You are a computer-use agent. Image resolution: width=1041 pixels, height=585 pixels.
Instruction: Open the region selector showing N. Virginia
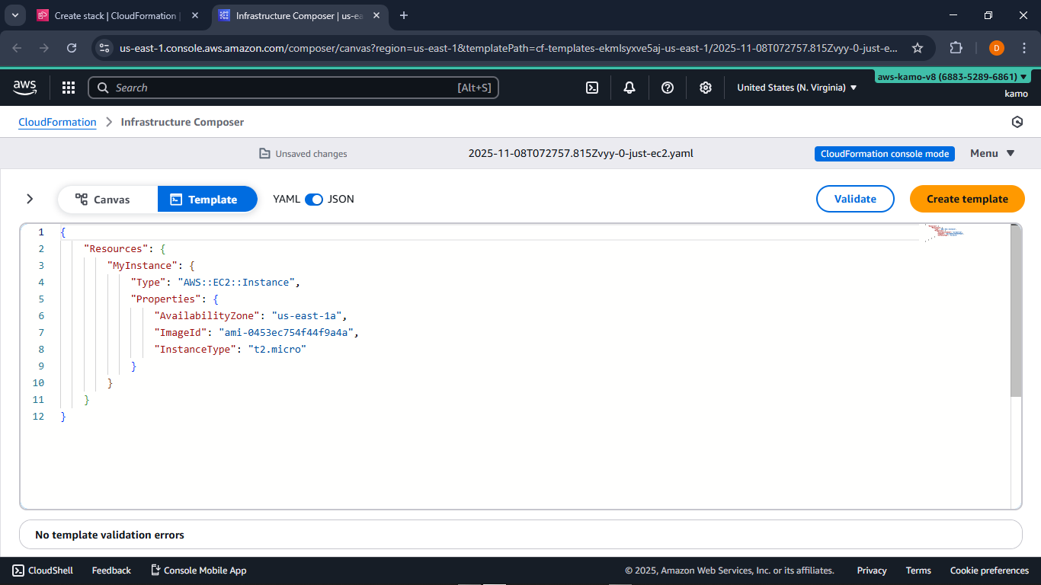tap(796, 88)
